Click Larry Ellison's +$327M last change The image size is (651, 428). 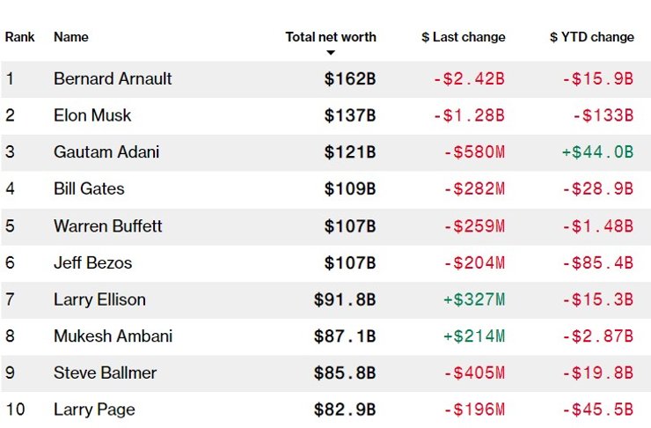point(473,299)
